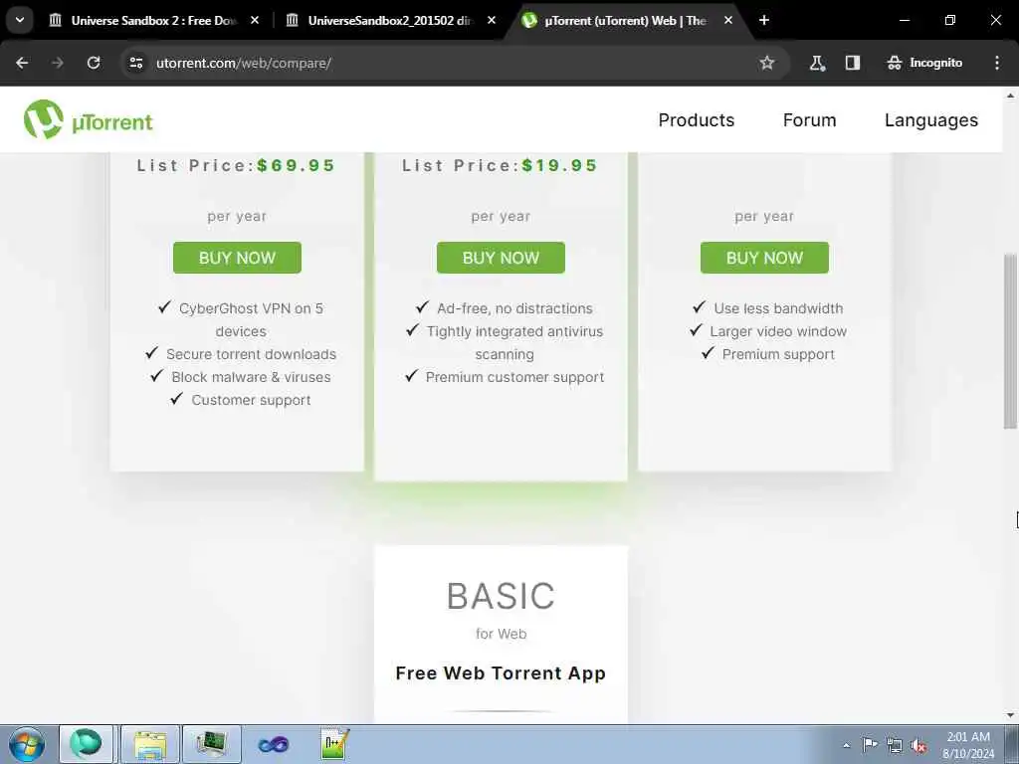Open the tab search dropdown arrow
The width and height of the screenshot is (1019, 764).
[x=20, y=20]
